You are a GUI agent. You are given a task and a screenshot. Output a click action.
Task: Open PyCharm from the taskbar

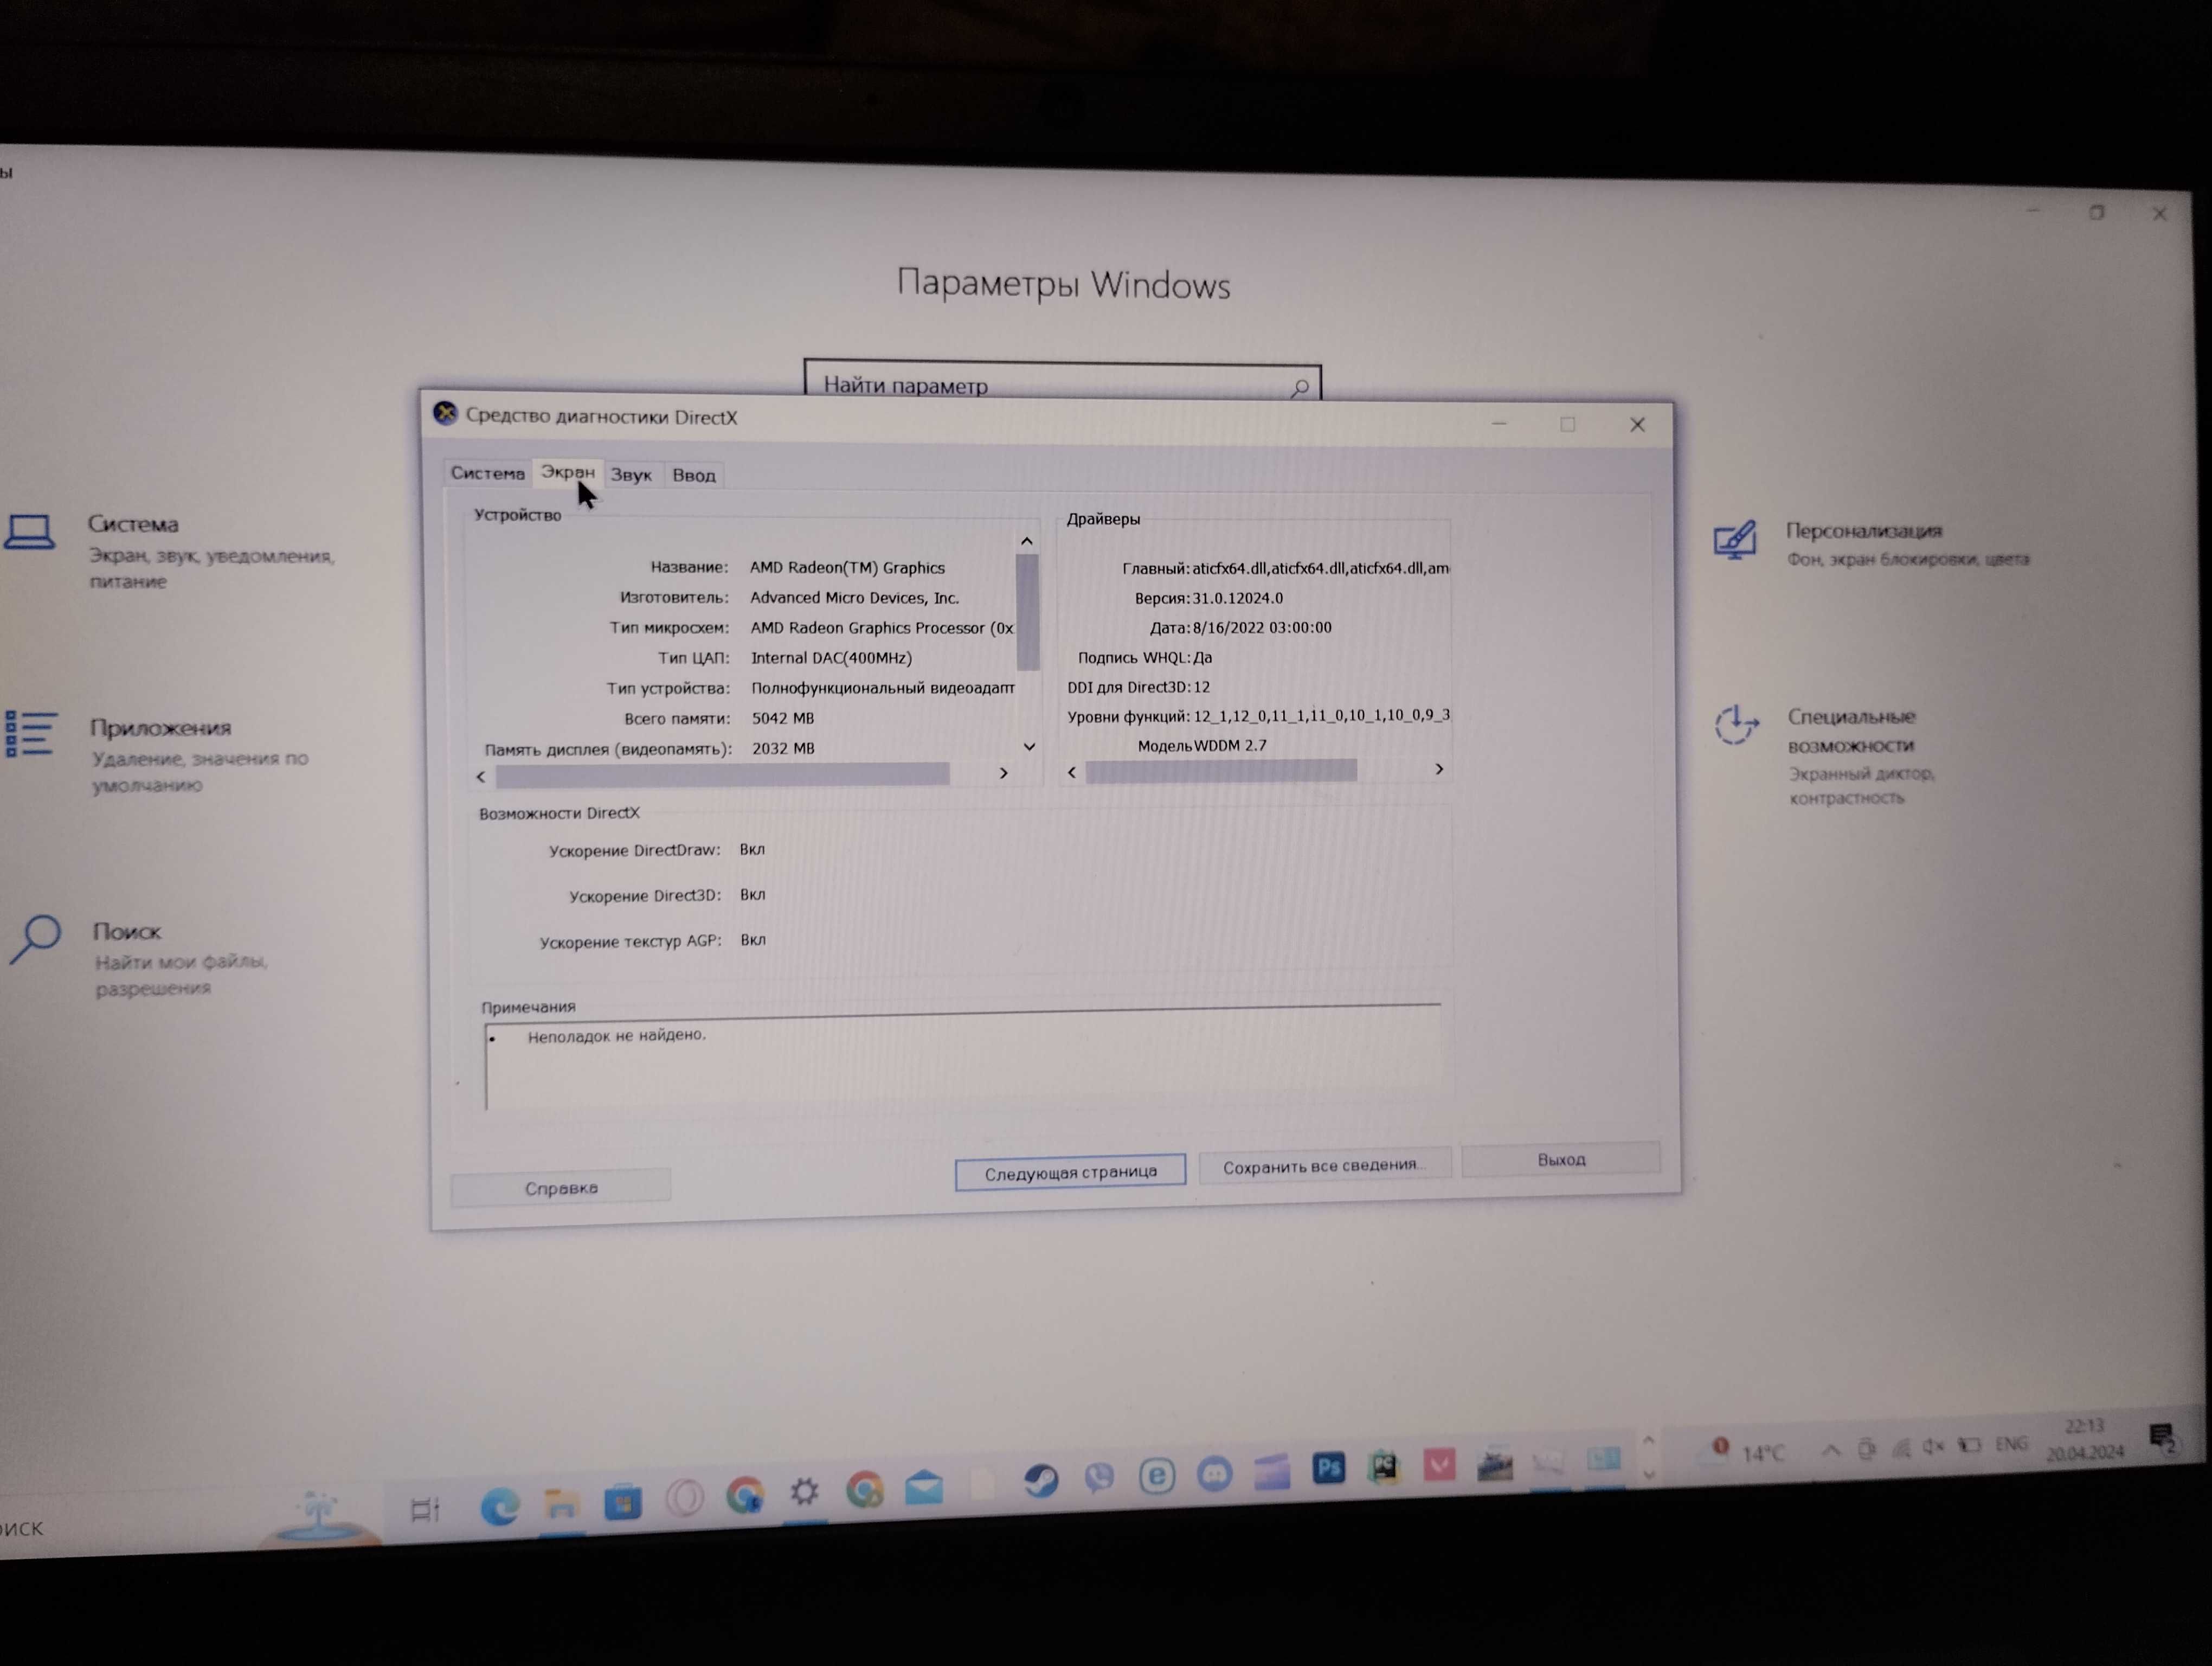(x=1384, y=1467)
